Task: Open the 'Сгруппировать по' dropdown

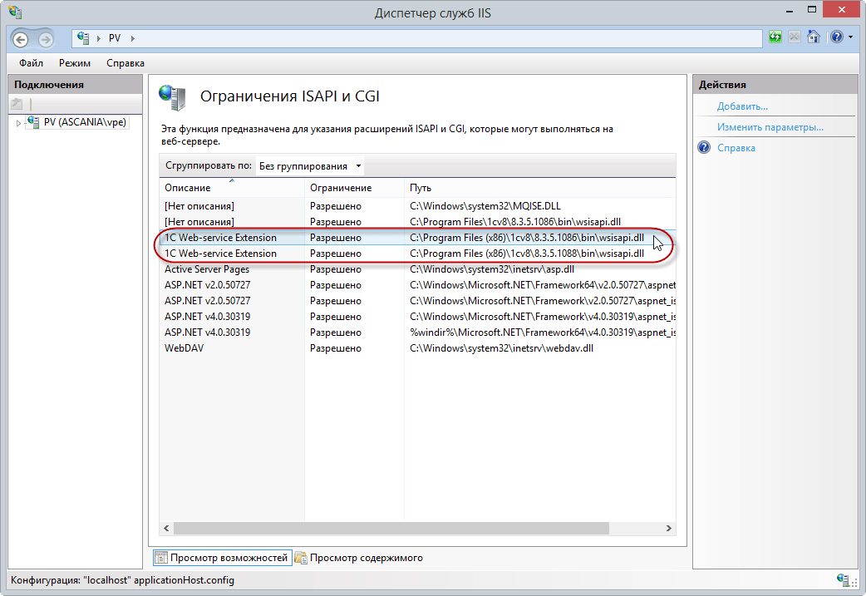Action: (x=309, y=166)
